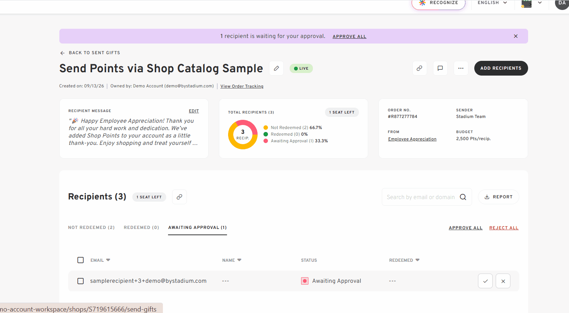Image resolution: width=569 pixels, height=313 pixels.
Task: Edit the recipient message
Action: tap(194, 111)
